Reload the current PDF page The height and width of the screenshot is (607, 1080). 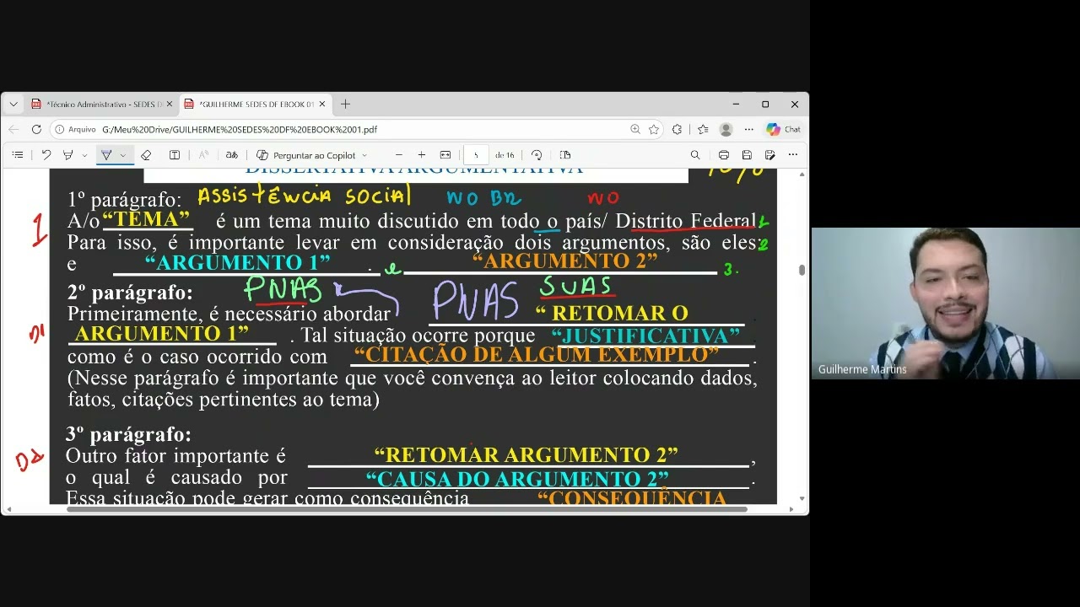coord(36,130)
